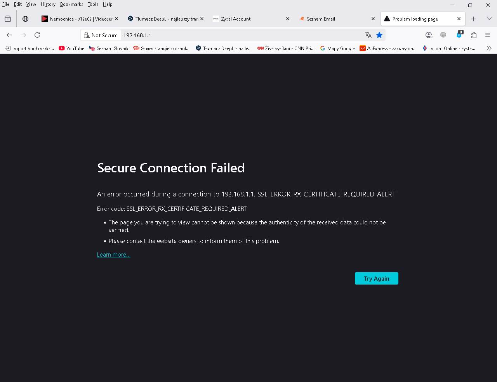Reload the current page
497x382 pixels.
[37, 35]
